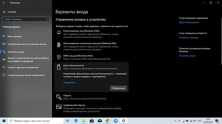The height and width of the screenshot is (124, 222).
Task: Click the picture password image icon
Action: tap(59, 107)
